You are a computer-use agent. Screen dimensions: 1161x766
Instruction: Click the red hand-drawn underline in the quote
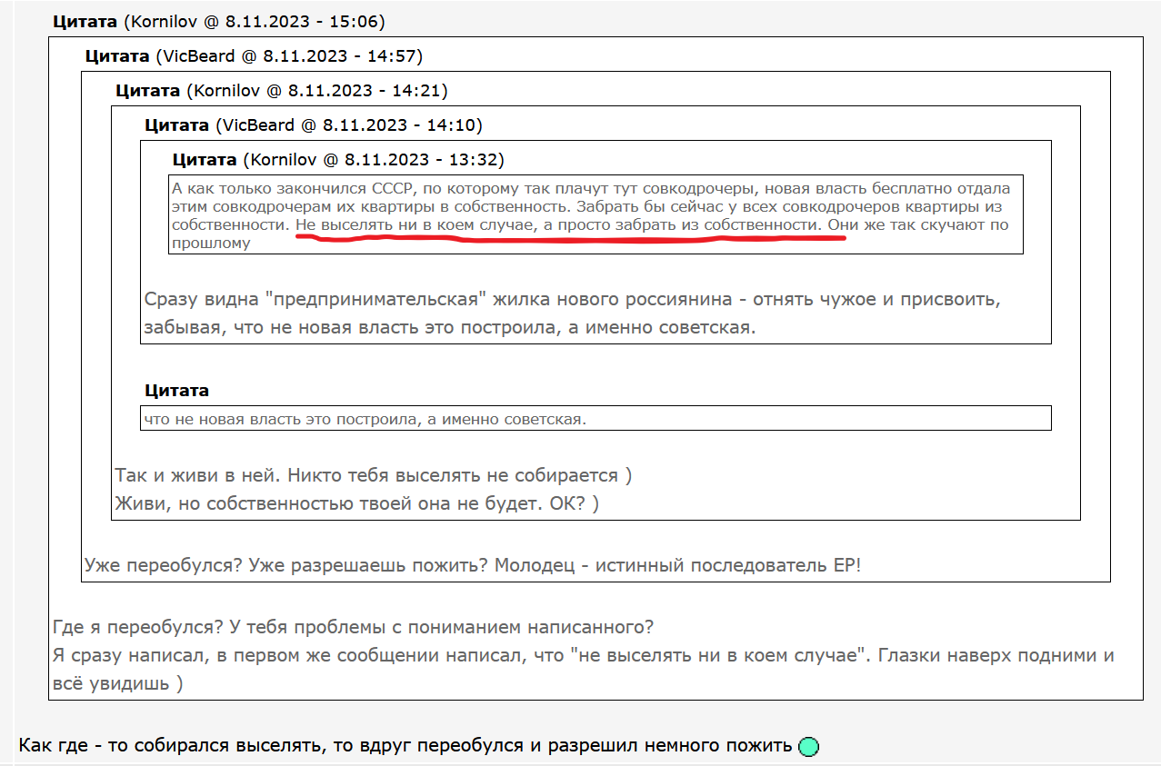pos(571,237)
